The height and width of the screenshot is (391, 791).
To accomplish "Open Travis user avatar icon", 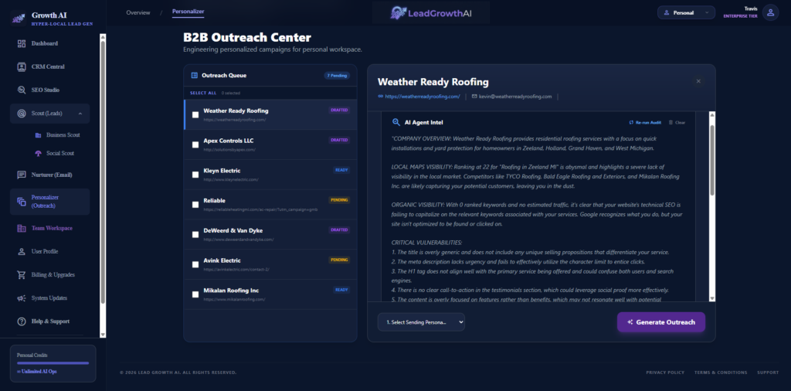I will (x=770, y=12).
